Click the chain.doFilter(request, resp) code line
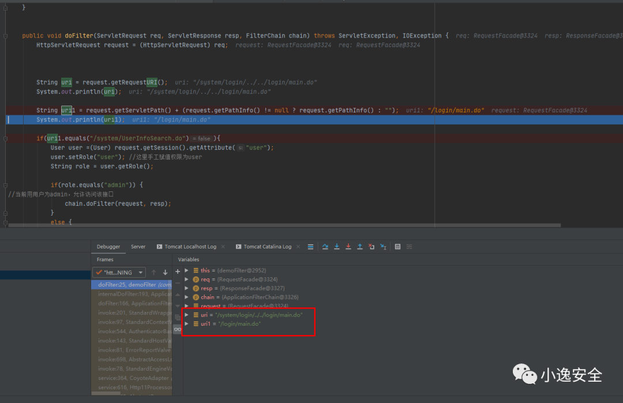This screenshot has width=623, height=403. 118,204
